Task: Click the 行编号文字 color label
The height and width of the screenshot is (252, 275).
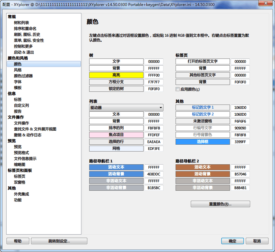Action: point(203,128)
